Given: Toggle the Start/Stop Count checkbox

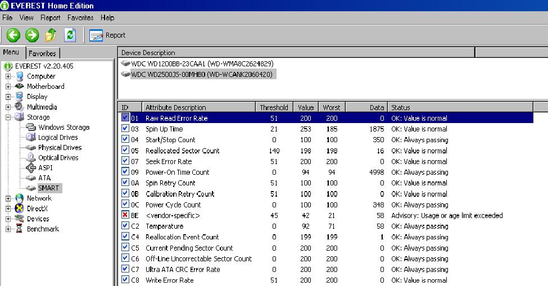Looking at the screenshot, I should (125, 139).
